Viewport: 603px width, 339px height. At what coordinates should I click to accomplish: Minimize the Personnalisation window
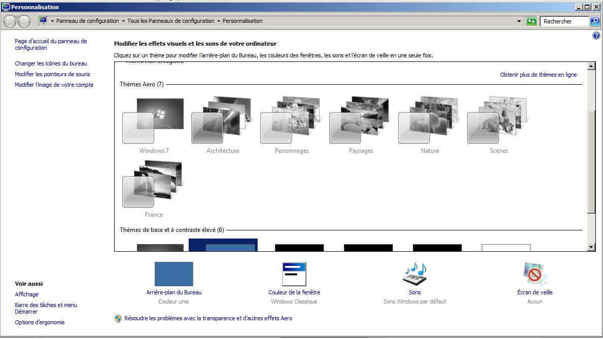pyautogui.click(x=579, y=7)
